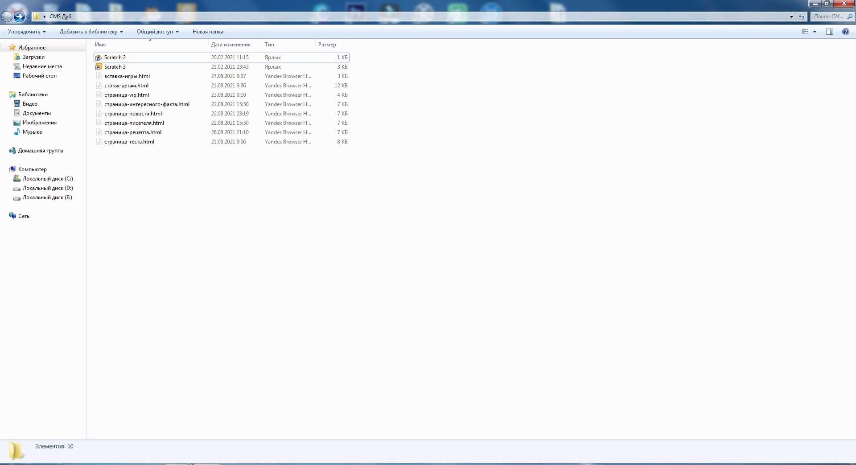Expand the address bar history dropdown
The image size is (856, 465).
click(x=791, y=17)
